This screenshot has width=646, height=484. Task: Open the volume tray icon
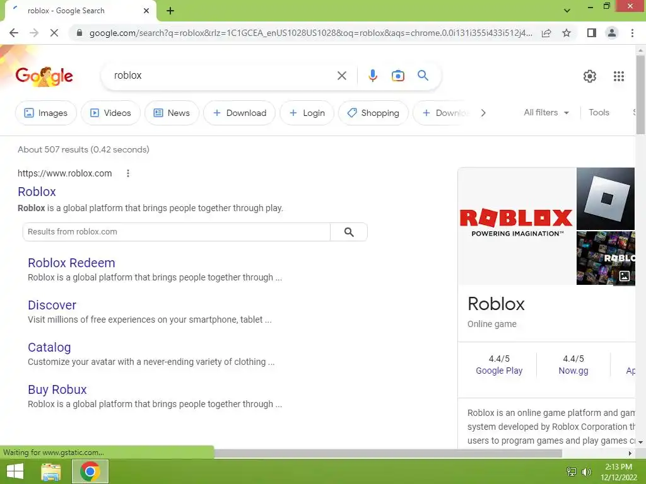[x=586, y=471]
